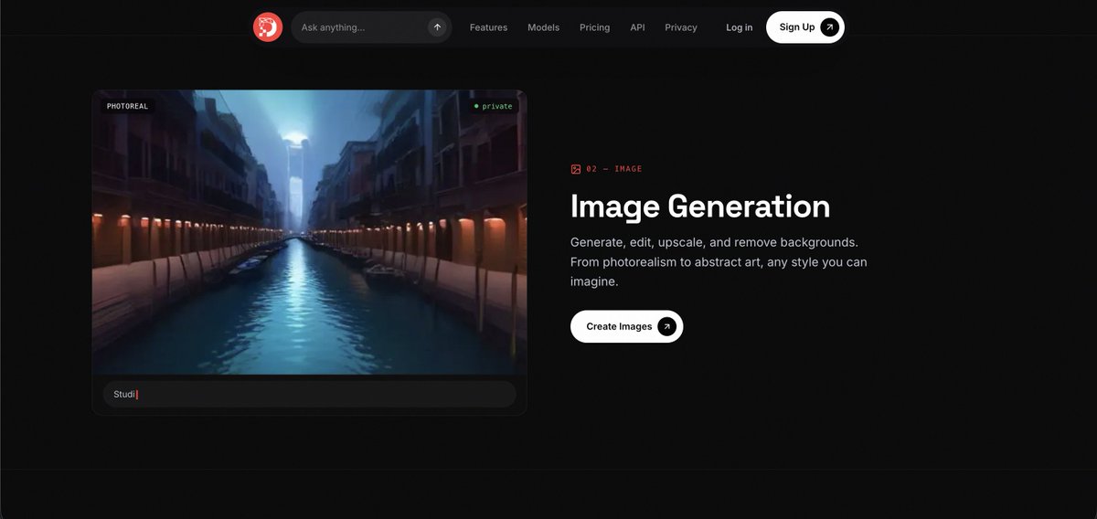Click the 'Generate, edit, upscale' description text

point(719,262)
